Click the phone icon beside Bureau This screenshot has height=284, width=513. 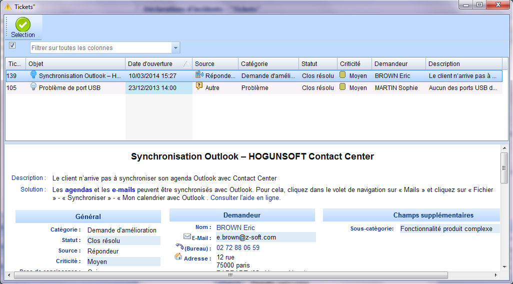pos(179,246)
